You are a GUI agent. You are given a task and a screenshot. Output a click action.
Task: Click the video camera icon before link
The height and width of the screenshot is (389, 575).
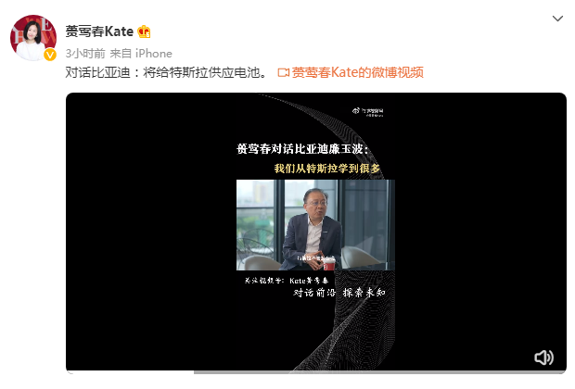click(284, 72)
